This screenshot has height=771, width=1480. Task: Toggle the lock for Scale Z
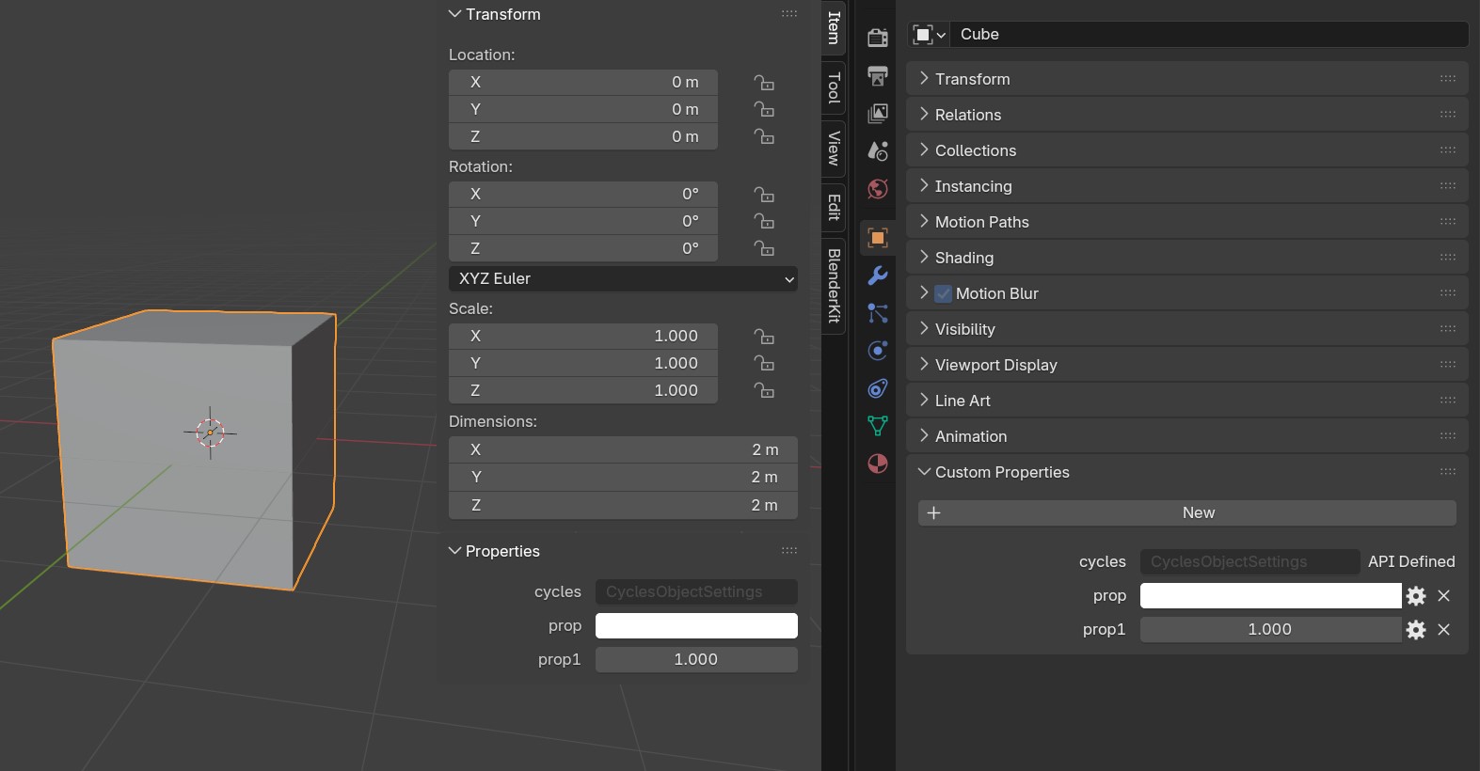tap(764, 390)
